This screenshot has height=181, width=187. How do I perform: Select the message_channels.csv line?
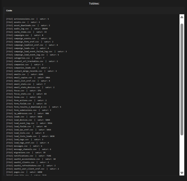(x=29, y=149)
